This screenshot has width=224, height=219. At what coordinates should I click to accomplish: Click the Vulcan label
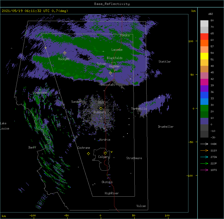(141, 206)
